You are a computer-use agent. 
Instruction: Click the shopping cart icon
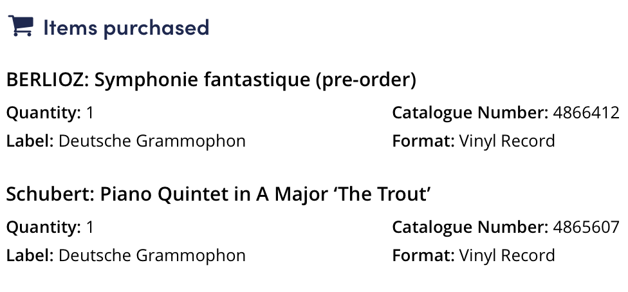21,27
